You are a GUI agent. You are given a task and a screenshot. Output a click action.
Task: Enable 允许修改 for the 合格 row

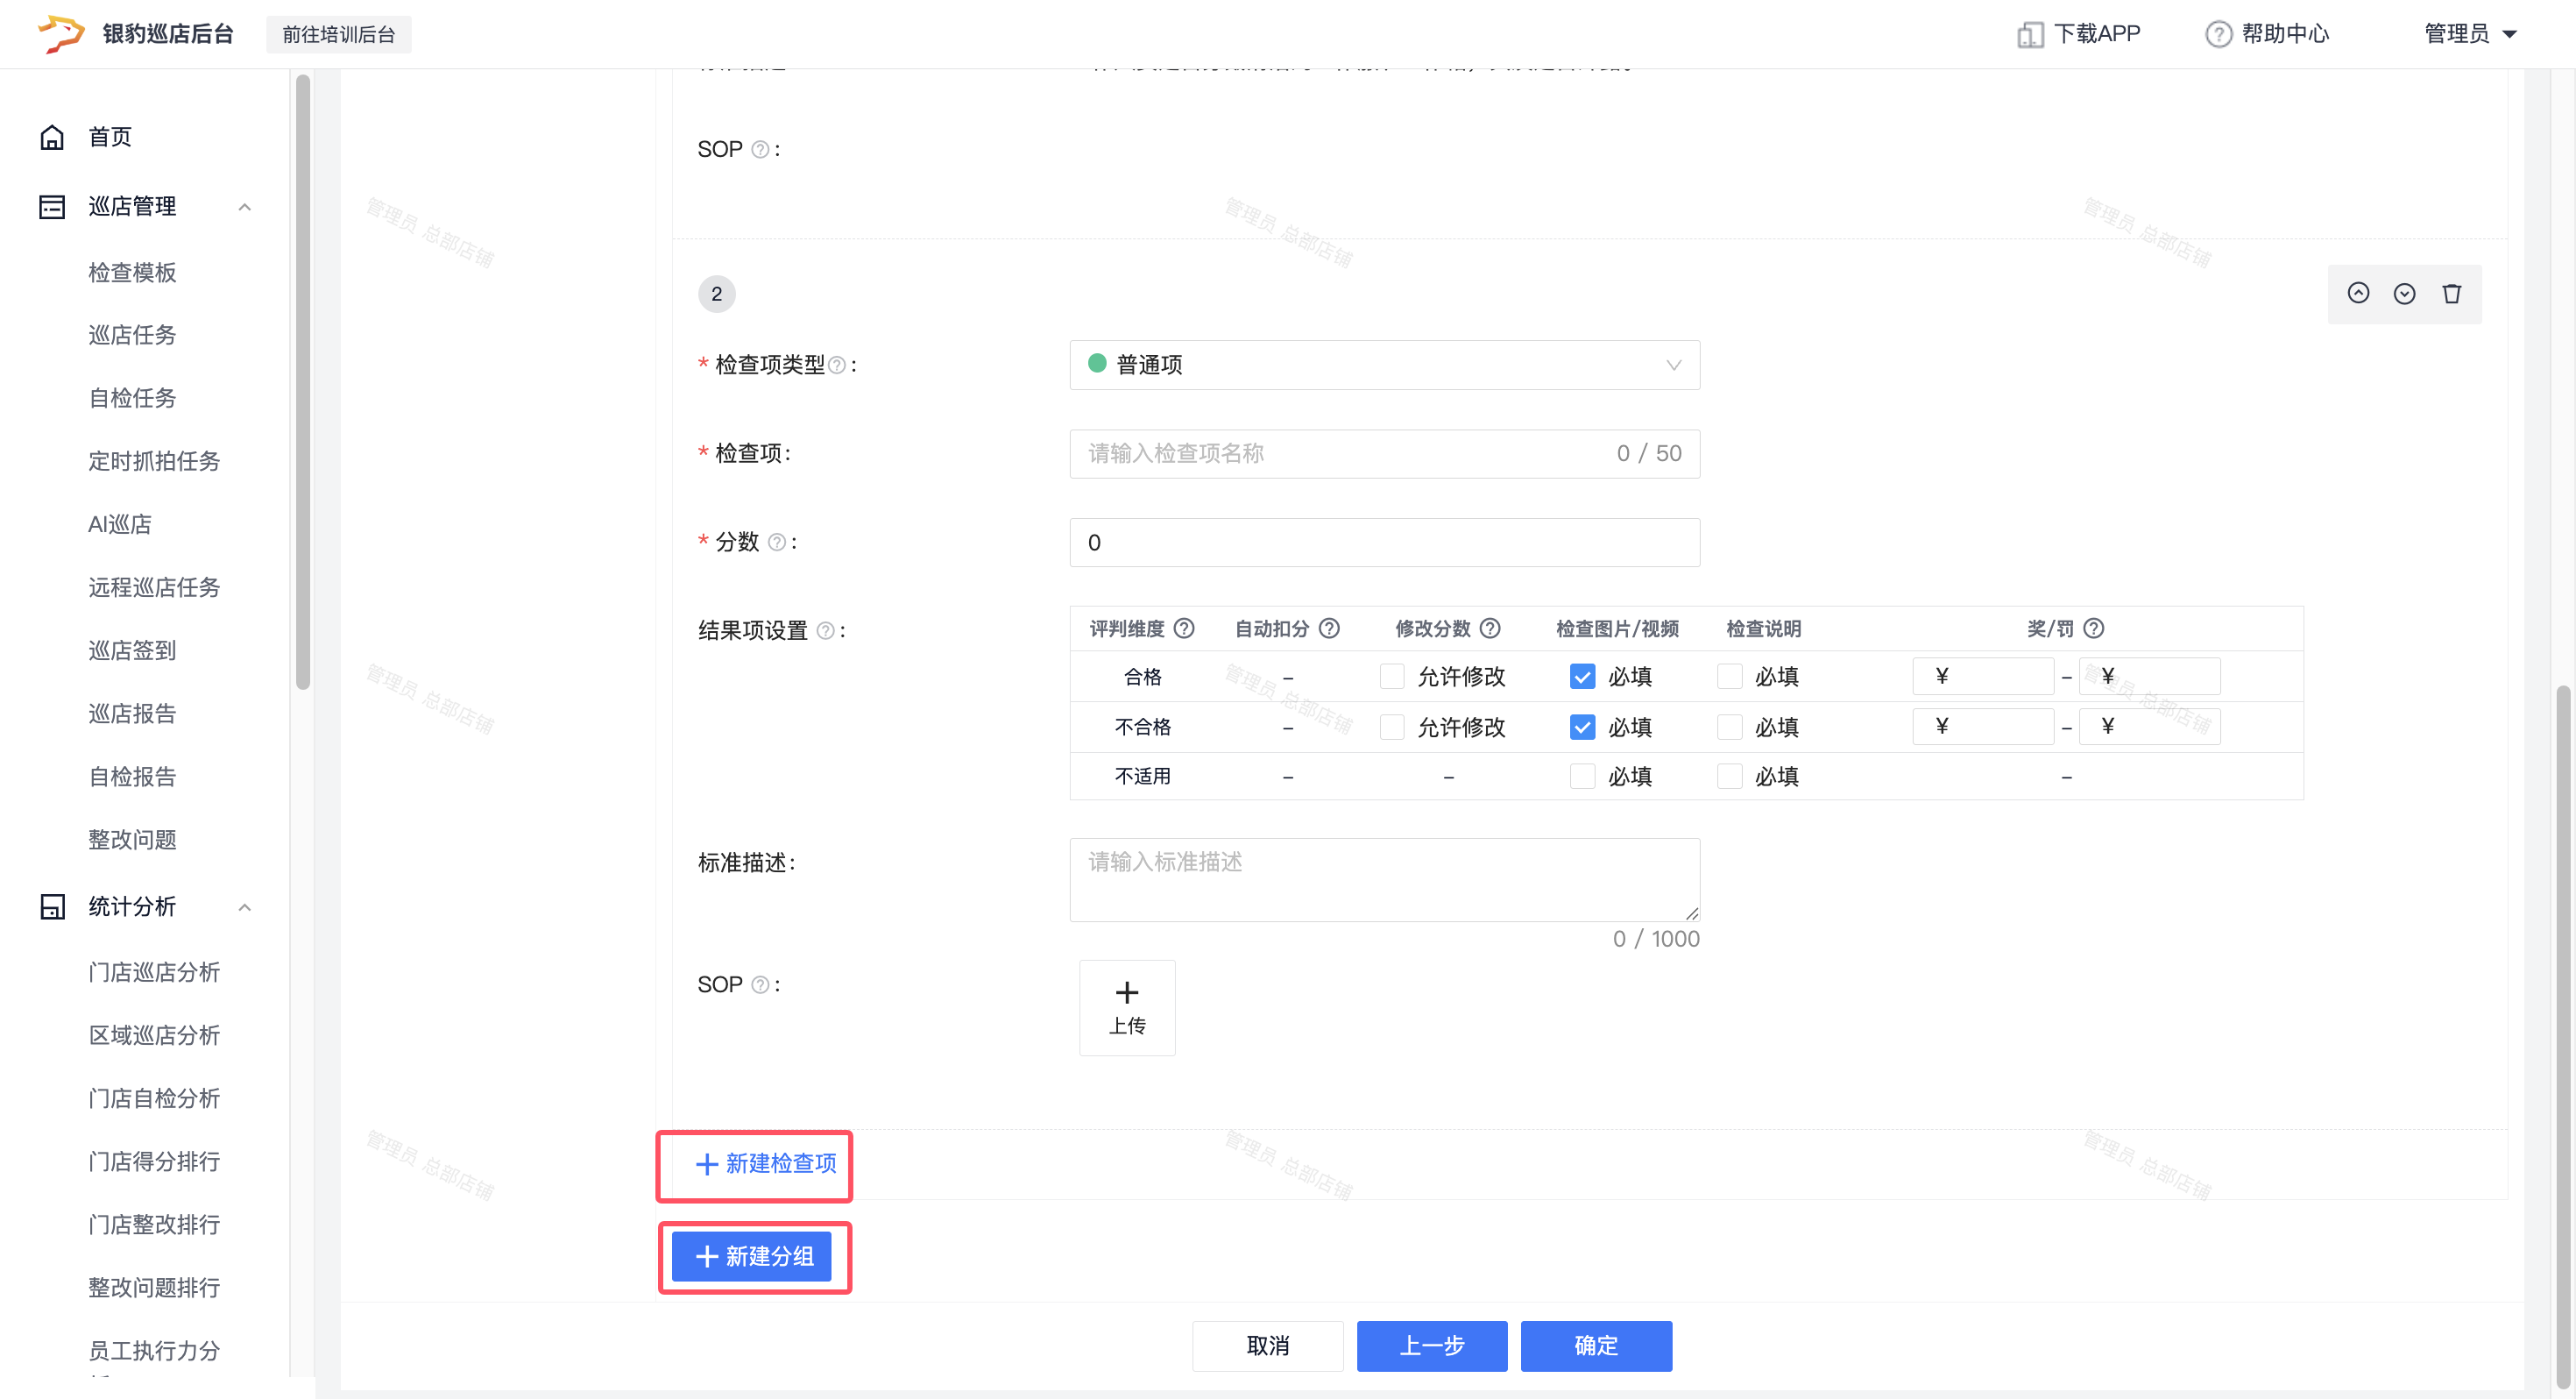(x=1391, y=677)
